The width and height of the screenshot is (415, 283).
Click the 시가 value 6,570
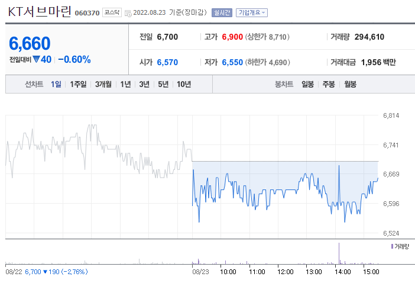click(167, 62)
